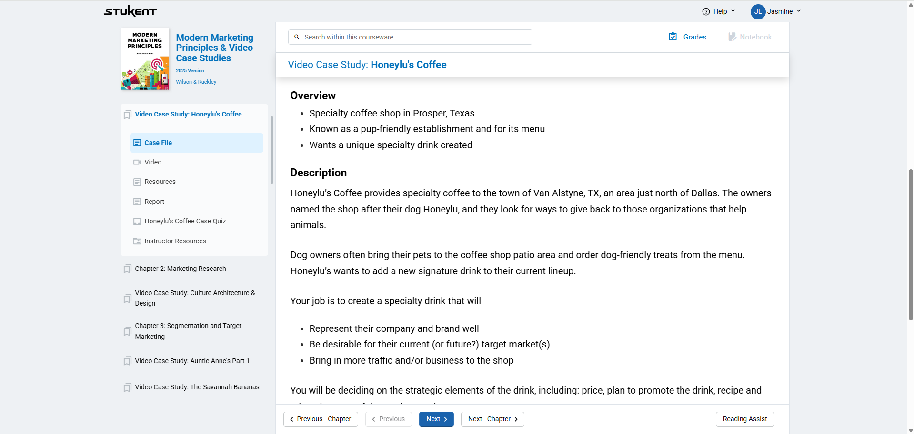Collapse Video Case Study: Honeylu's Coffee section
Image resolution: width=914 pixels, height=434 pixels.
[188, 114]
